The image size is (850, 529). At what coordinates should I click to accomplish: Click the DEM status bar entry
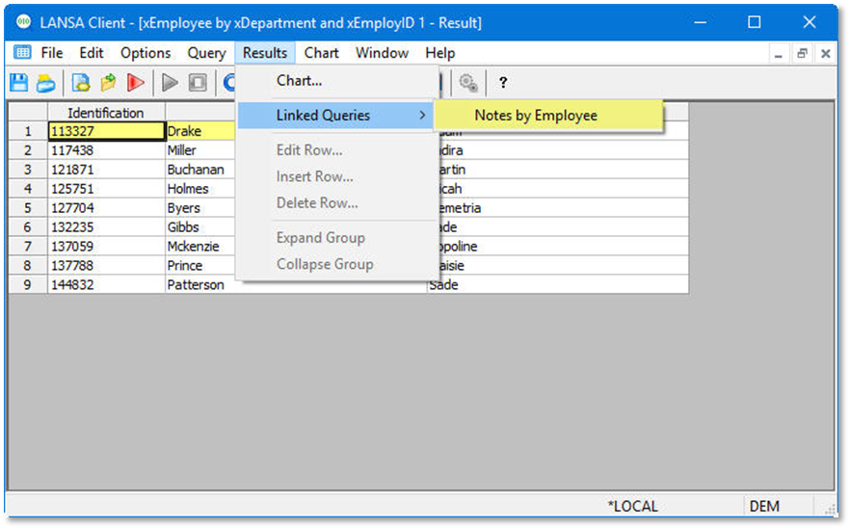(764, 506)
